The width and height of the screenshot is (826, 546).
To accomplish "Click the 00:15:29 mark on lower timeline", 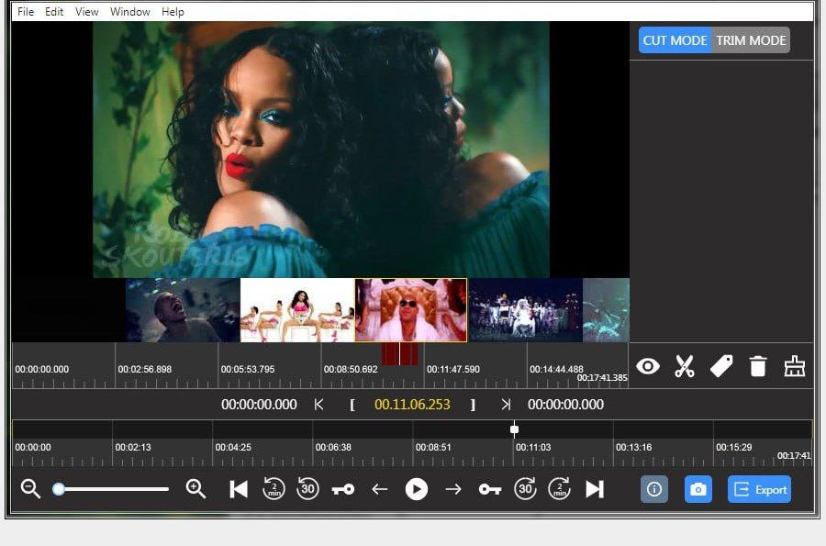I will [x=734, y=447].
